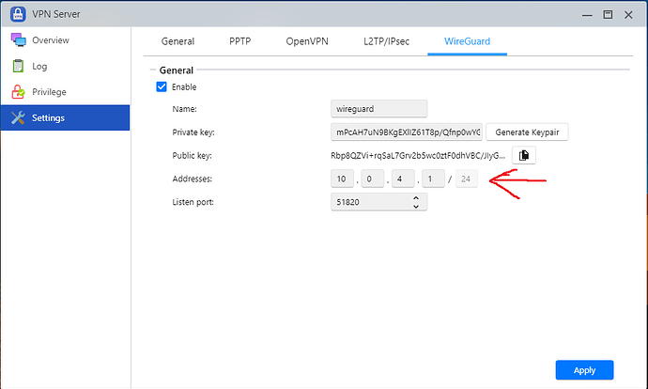Click the Name field containing wireguard

(378, 110)
